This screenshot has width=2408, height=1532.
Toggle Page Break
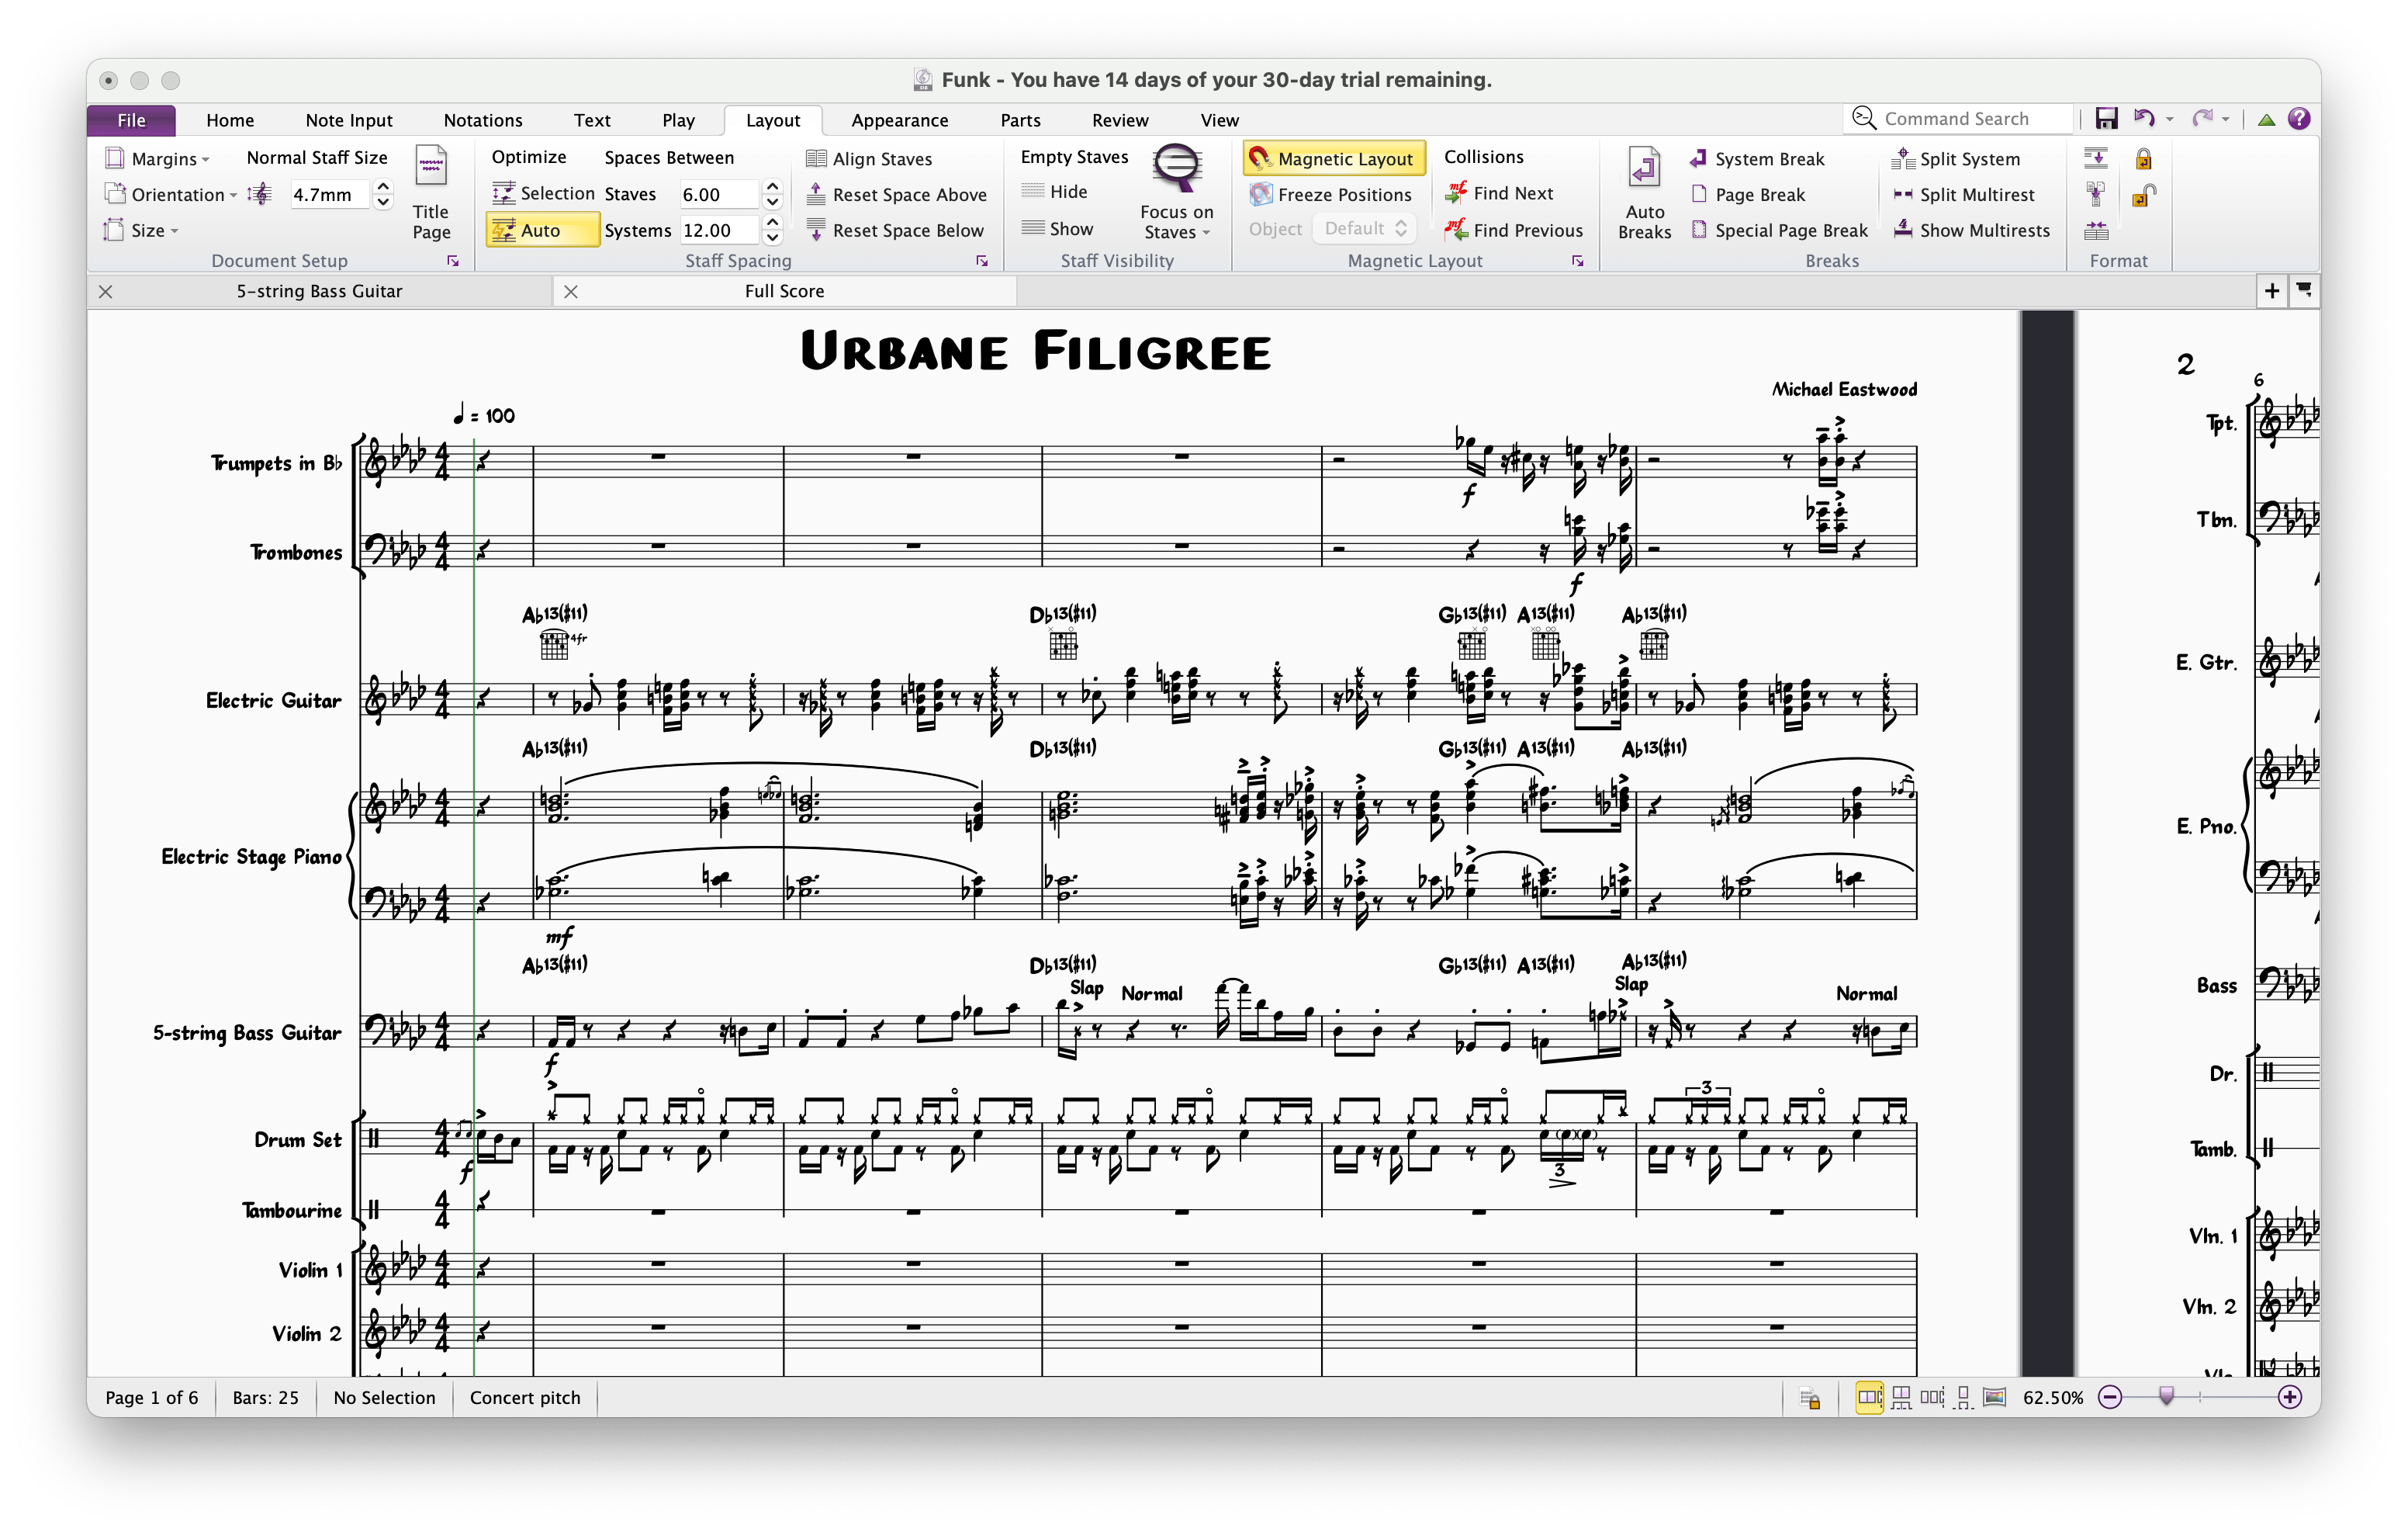click(x=1747, y=194)
